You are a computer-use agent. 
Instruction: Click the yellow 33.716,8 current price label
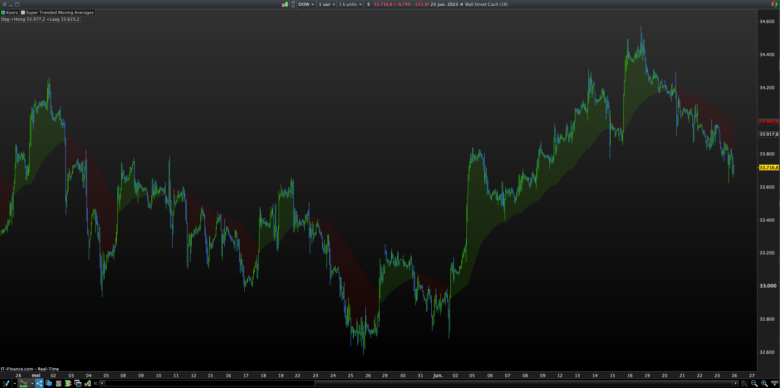click(769, 168)
